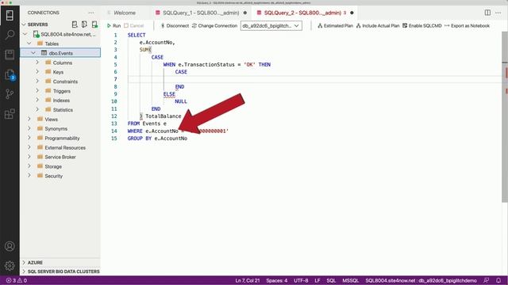Open the Notebooks view icon

pos(10,55)
